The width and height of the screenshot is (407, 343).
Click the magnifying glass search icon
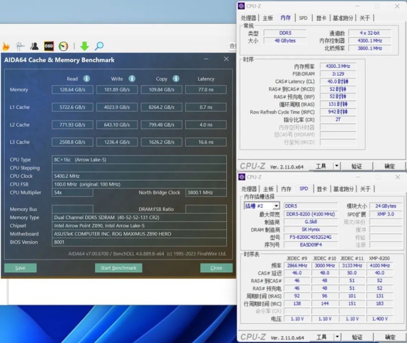pyautogui.click(x=99, y=46)
